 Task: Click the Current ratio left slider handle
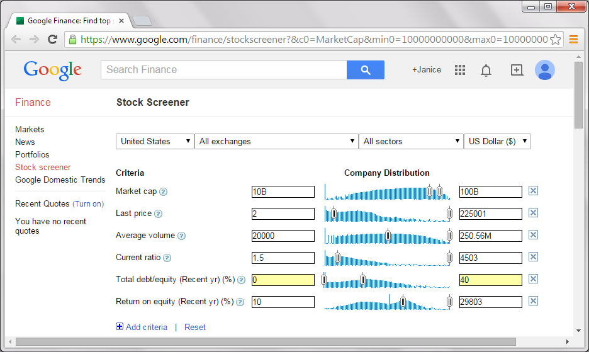337,258
